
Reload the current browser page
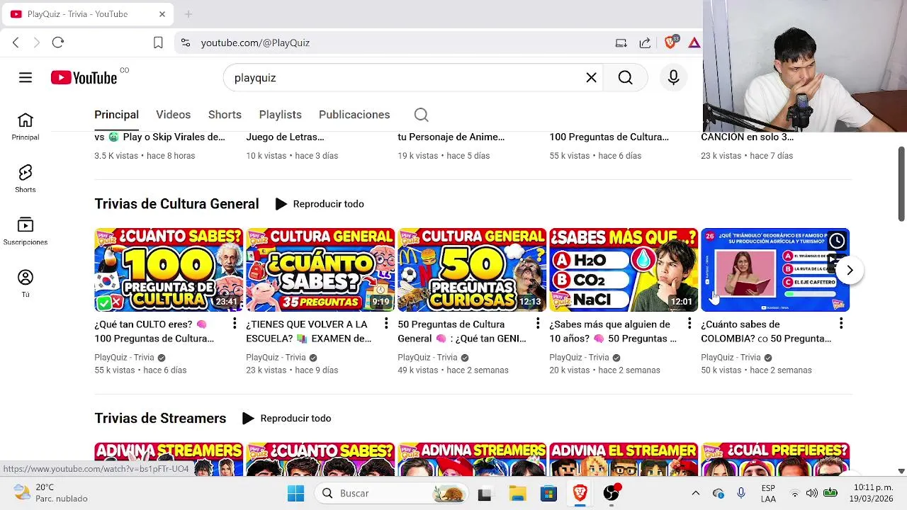[x=58, y=42]
